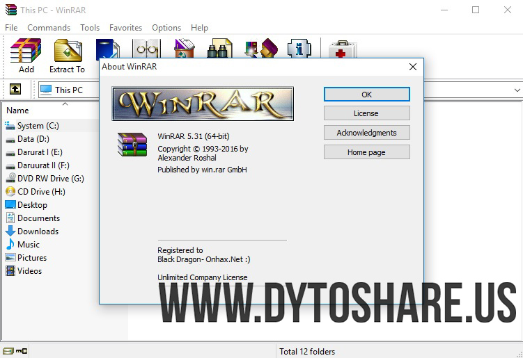Open the Tools menu
The image size is (523, 358).
[90, 28]
